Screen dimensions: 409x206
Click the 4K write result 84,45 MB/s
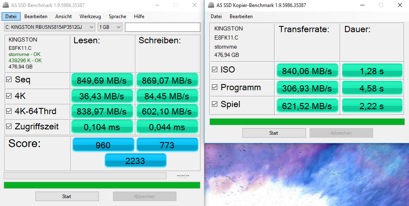(x=167, y=96)
